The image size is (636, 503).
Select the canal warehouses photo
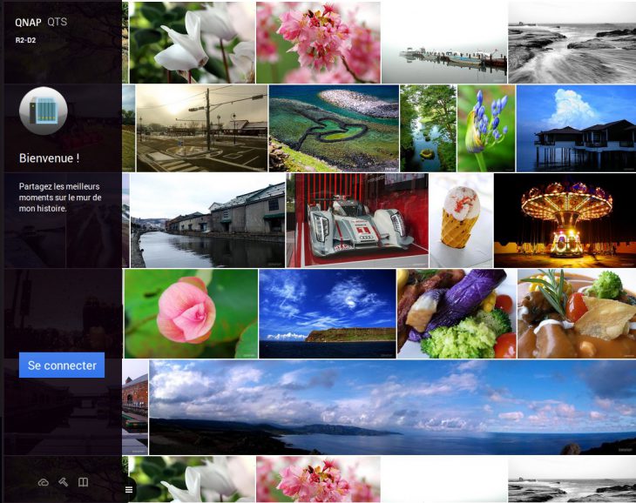(207, 220)
